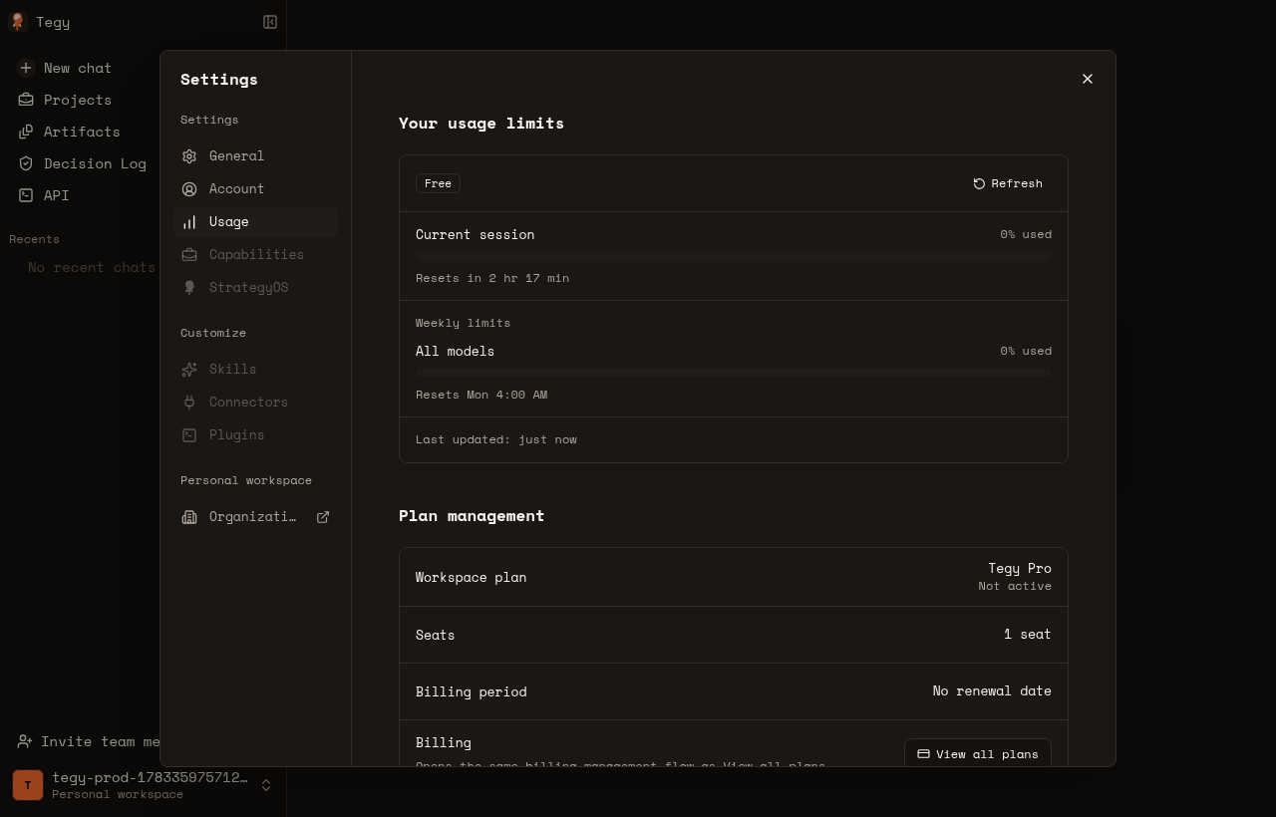
Task: Click the 'Tegy Pro' plan value
Action: point(1020,568)
